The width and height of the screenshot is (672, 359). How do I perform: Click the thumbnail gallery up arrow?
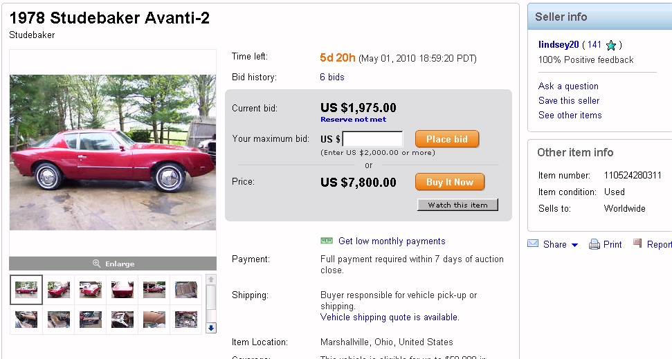tap(212, 280)
